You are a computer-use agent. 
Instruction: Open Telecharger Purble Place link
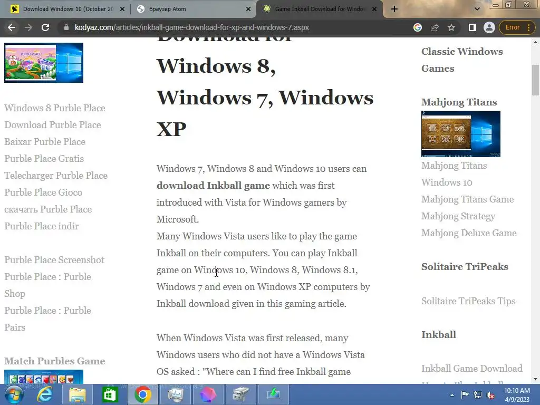[56, 175]
